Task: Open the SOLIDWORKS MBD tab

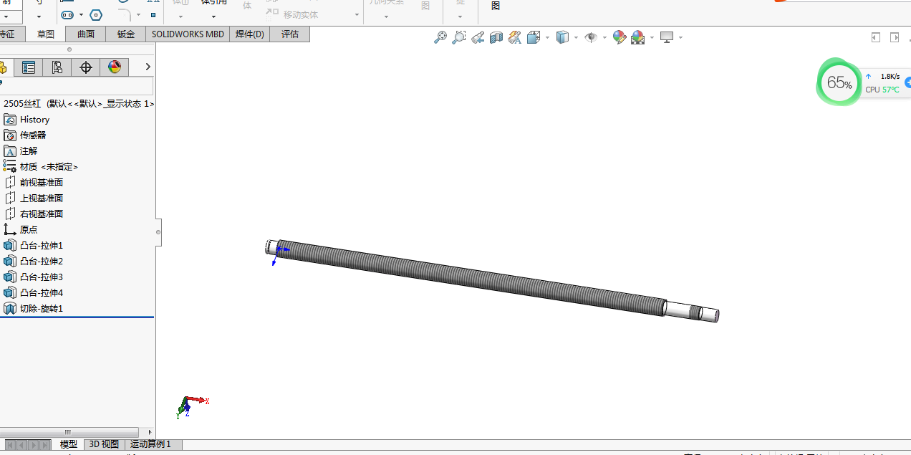Action: pos(188,34)
